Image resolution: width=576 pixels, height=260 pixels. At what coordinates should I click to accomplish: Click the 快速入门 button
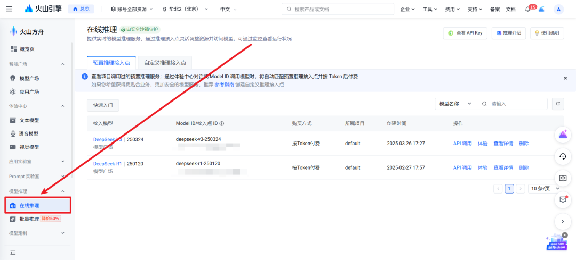point(103,105)
